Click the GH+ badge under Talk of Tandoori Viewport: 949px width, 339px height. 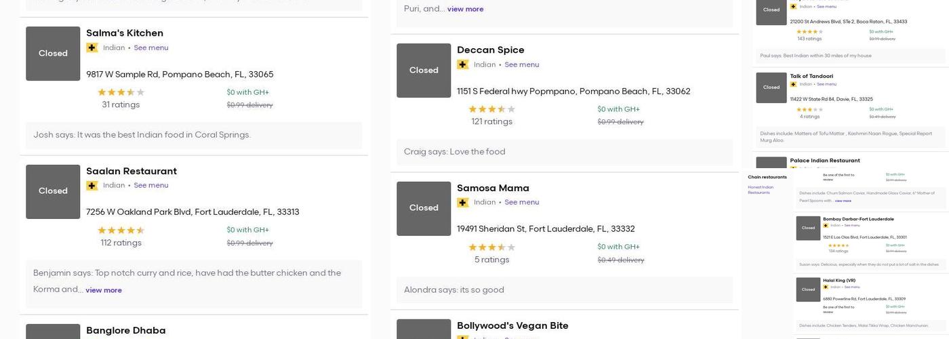[793, 84]
